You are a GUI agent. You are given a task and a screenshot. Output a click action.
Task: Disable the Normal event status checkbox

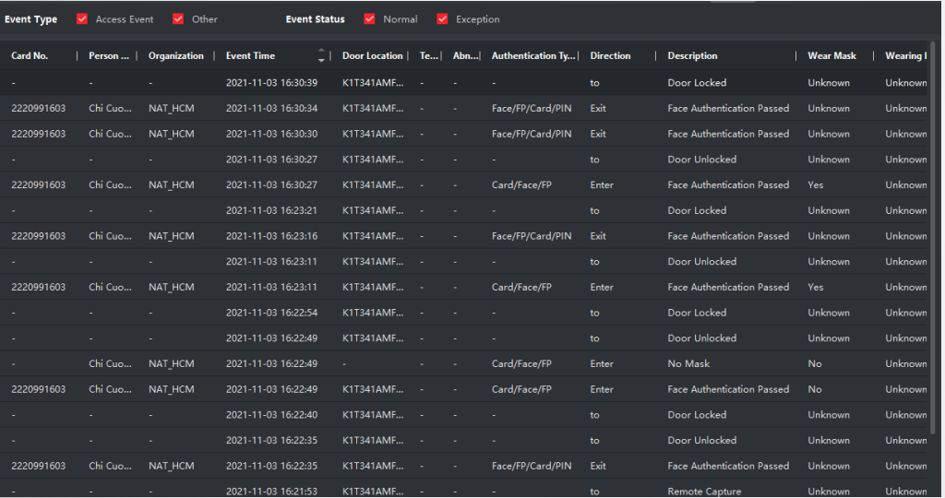[x=370, y=19]
